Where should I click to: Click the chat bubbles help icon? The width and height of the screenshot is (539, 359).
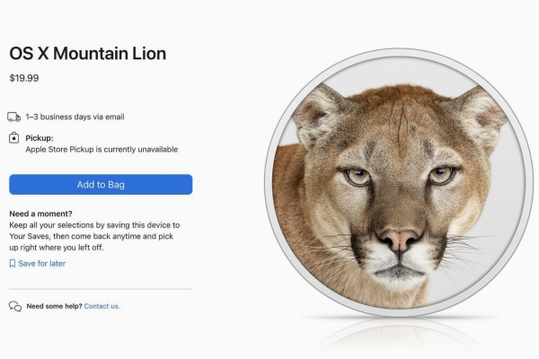15,306
